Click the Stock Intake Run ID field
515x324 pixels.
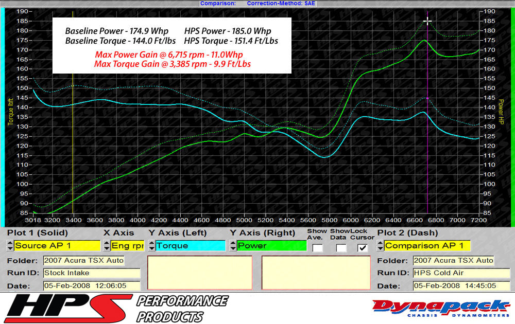91,273
